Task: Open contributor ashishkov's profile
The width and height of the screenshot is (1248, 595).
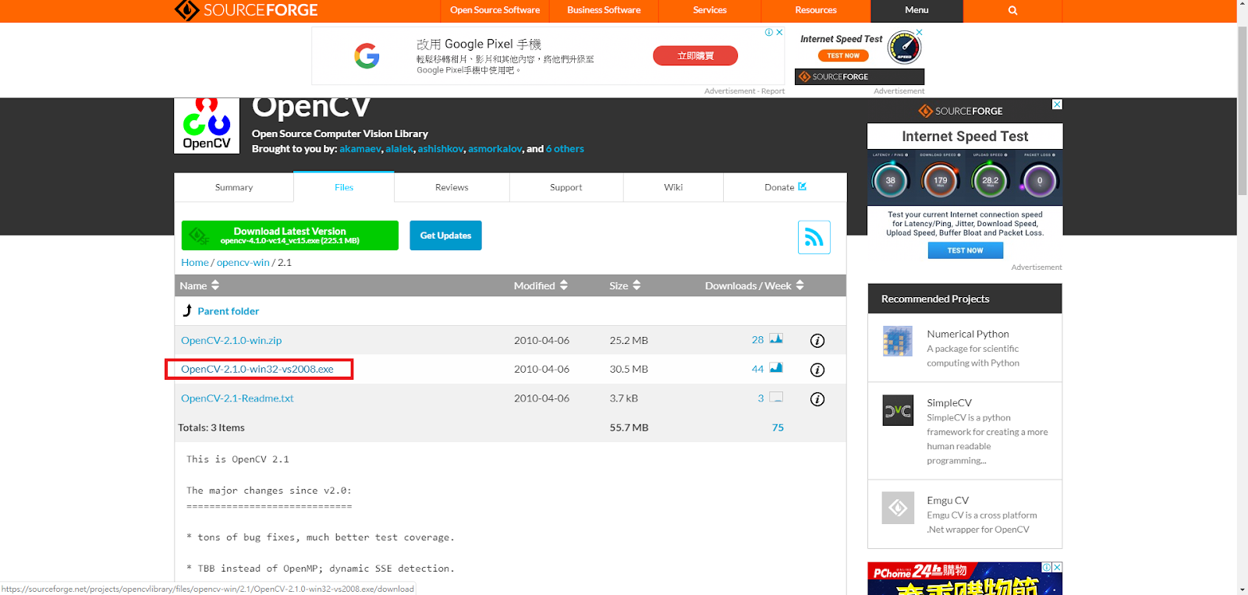Action: (441, 149)
